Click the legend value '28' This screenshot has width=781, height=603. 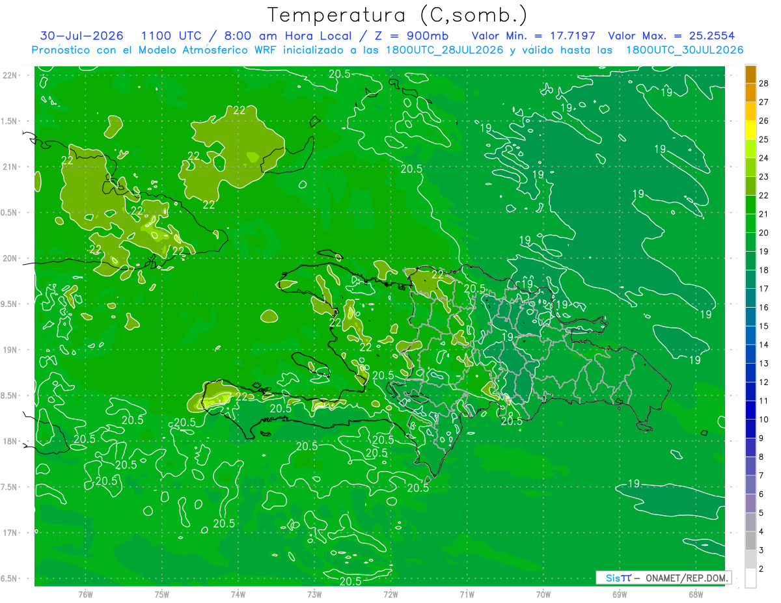point(764,83)
